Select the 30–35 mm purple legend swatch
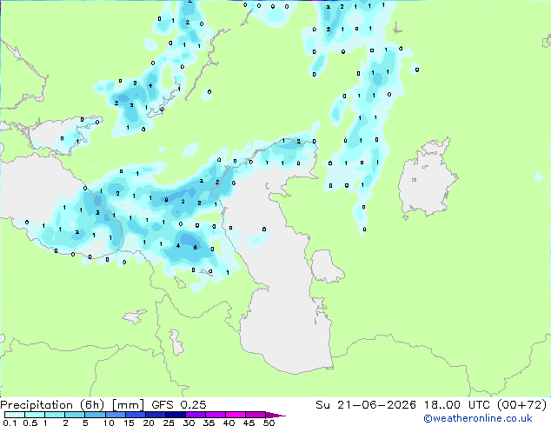Image resolution: width=551 pixels, height=426 pixels. (195, 415)
